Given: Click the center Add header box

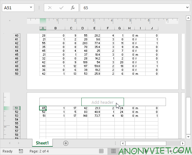Looking at the screenshot, I should pos(102,102).
